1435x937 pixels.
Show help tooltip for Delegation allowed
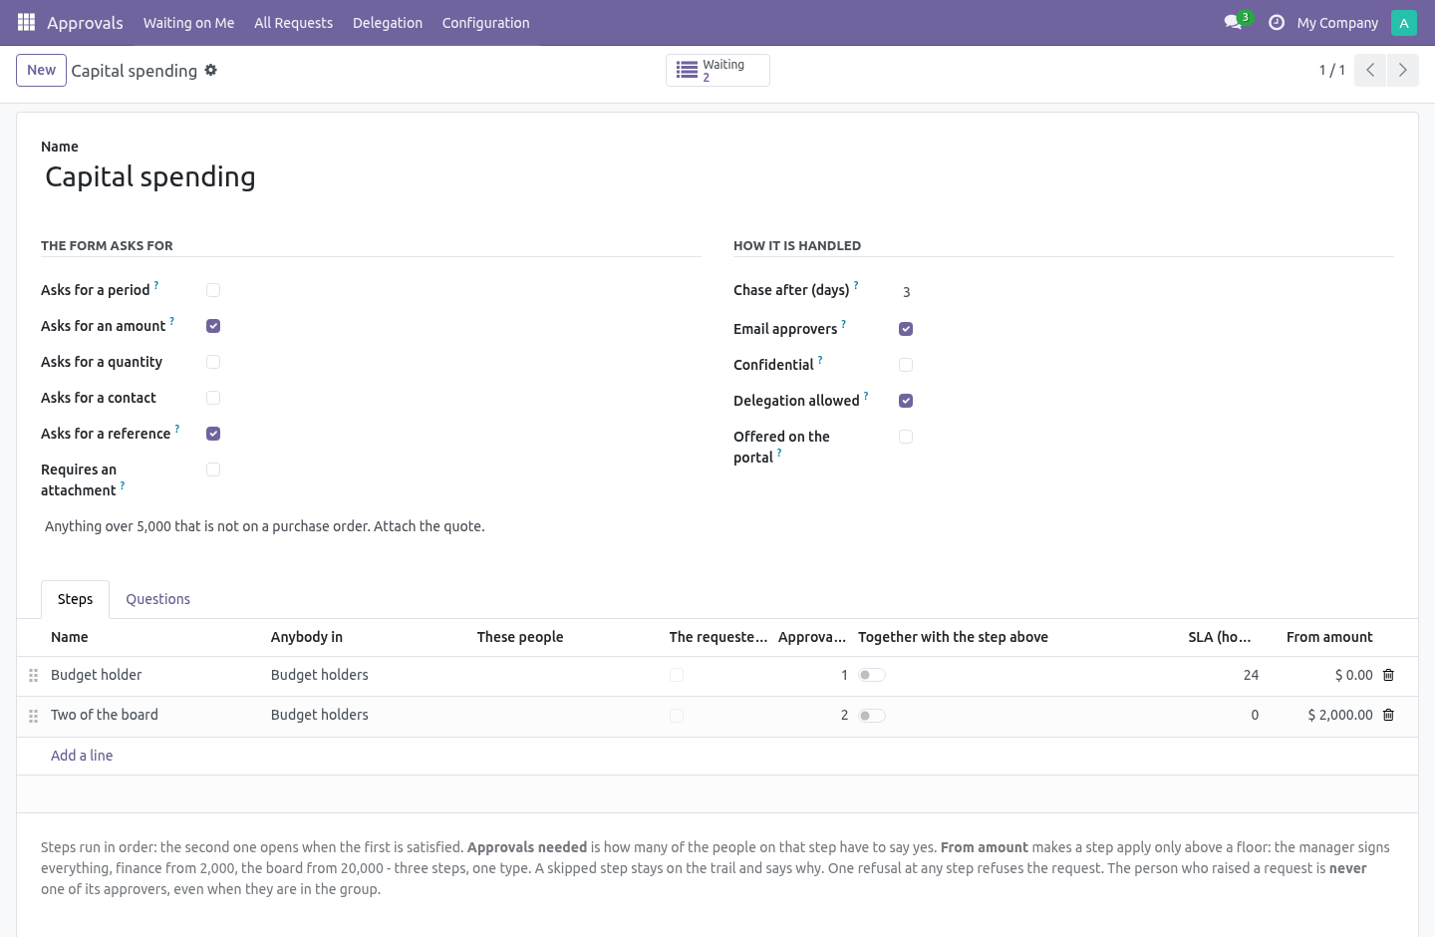(x=866, y=396)
